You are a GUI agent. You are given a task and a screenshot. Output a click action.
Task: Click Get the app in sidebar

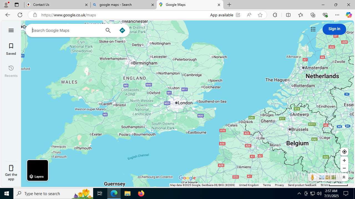click(11, 172)
